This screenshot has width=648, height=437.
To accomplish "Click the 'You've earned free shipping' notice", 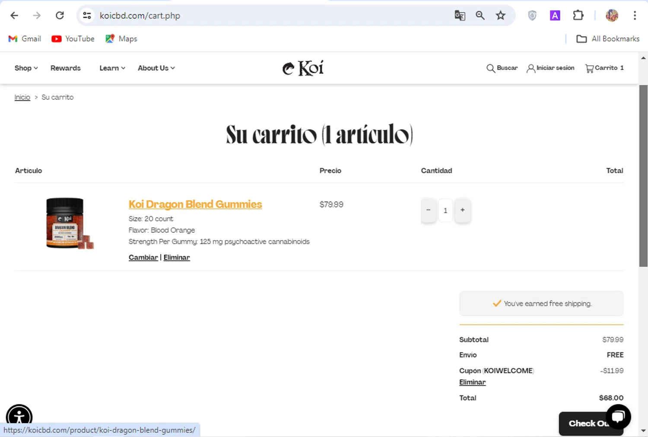I will pyautogui.click(x=541, y=304).
